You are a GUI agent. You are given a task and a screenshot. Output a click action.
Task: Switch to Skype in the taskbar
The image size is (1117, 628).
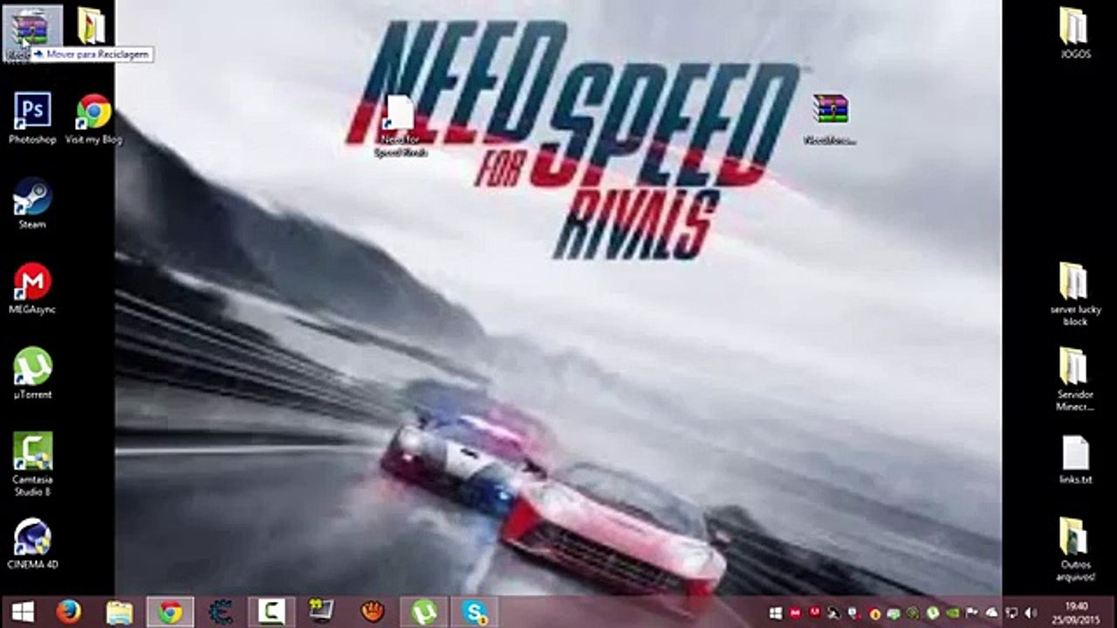tap(475, 612)
